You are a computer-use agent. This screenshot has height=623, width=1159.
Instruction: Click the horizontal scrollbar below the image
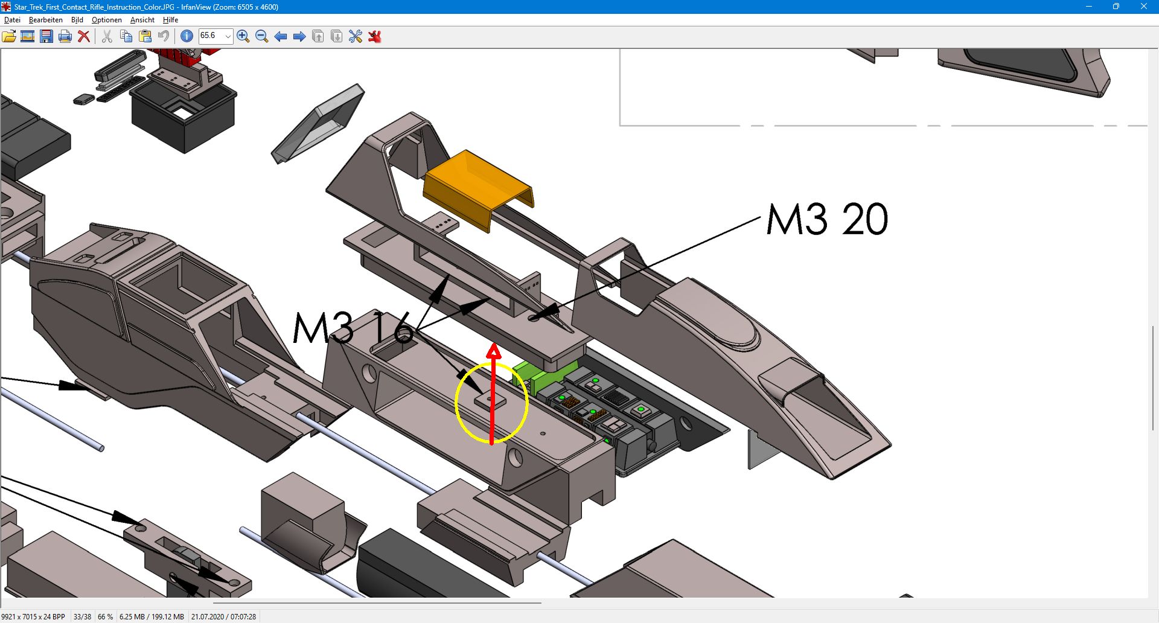click(377, 602)
